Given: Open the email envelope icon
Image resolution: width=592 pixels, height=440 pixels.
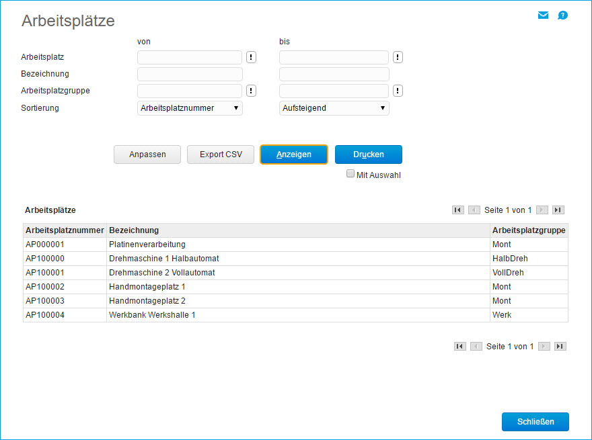Looking at the screenshot, I should 543,14.
